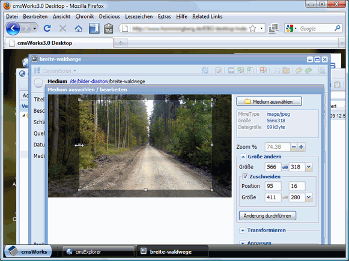Image resolution: width=349 pixels, height=261 pixels.
Task: Reload the page in Firefox
Action: [x=47, y=28]
